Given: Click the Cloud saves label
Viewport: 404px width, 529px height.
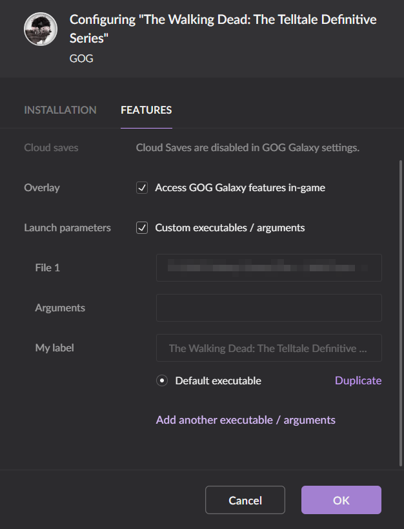Looking at the screenshot, I should pos(51,147).
